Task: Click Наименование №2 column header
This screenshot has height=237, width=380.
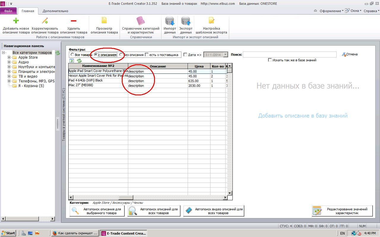Action: click(x=98, y=66)
